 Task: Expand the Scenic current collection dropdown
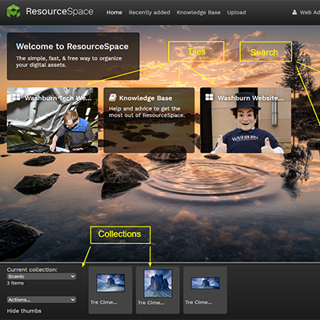pyautogui.click(x=42, y=276)
